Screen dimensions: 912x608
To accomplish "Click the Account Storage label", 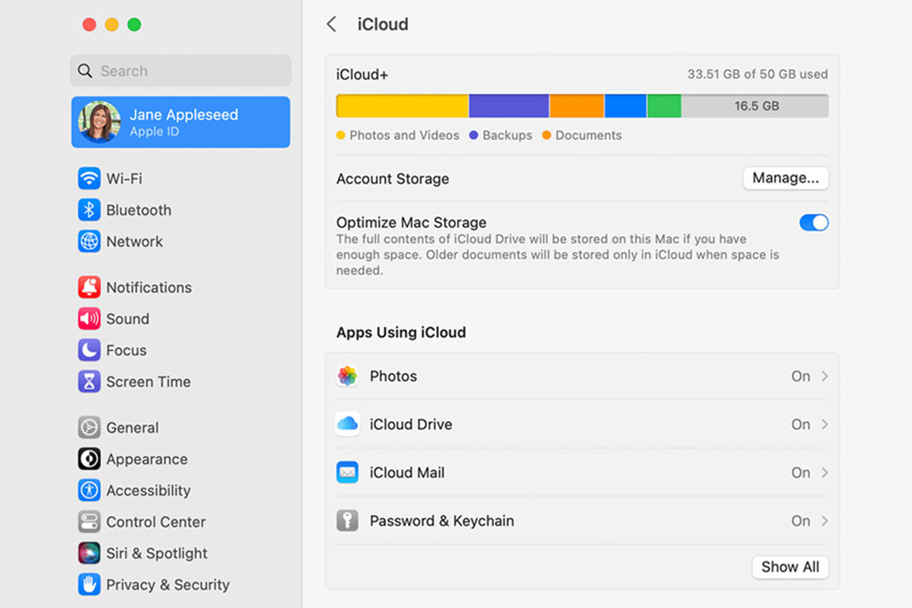I will [x=393, y=179].
